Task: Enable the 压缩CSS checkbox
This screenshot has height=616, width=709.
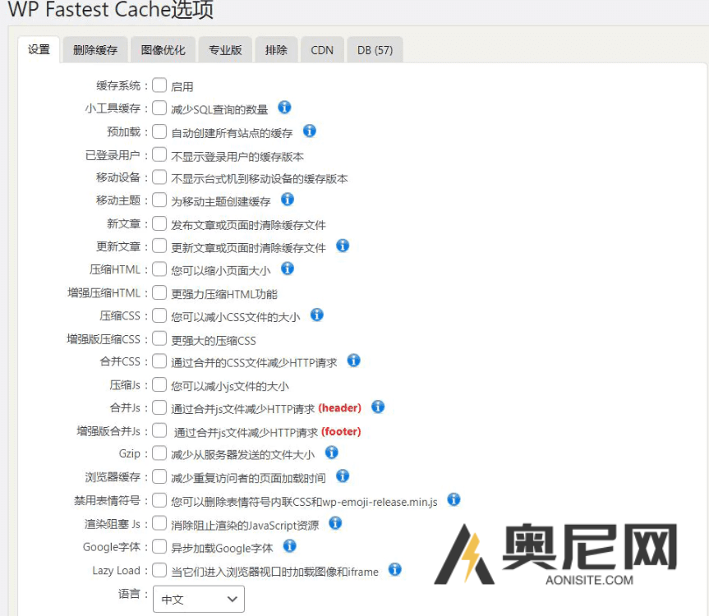Action: [159, 315]
